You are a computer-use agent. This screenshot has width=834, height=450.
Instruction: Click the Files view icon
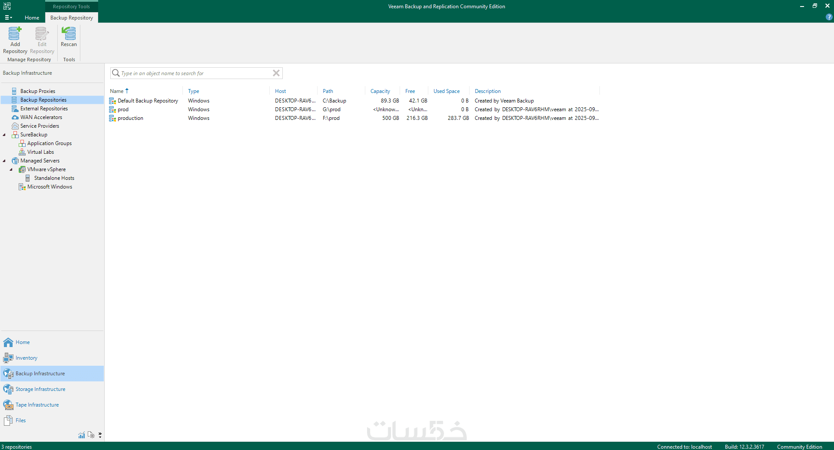pos(8,420)
